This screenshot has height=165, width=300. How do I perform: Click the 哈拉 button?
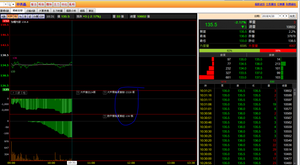click(x=64, y=4)
